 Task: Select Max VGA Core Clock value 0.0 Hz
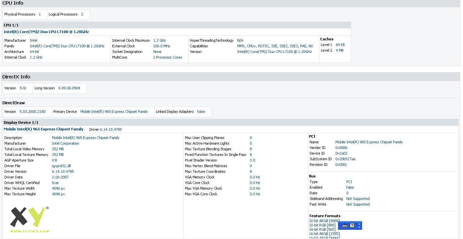pos(255,194)
